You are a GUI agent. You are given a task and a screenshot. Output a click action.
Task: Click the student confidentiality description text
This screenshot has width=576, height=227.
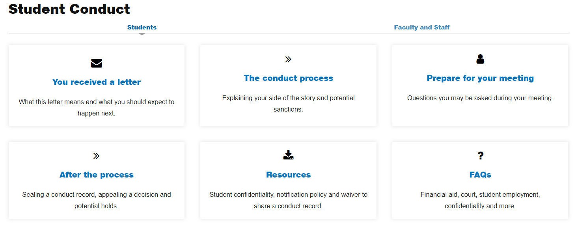[288, 200]
